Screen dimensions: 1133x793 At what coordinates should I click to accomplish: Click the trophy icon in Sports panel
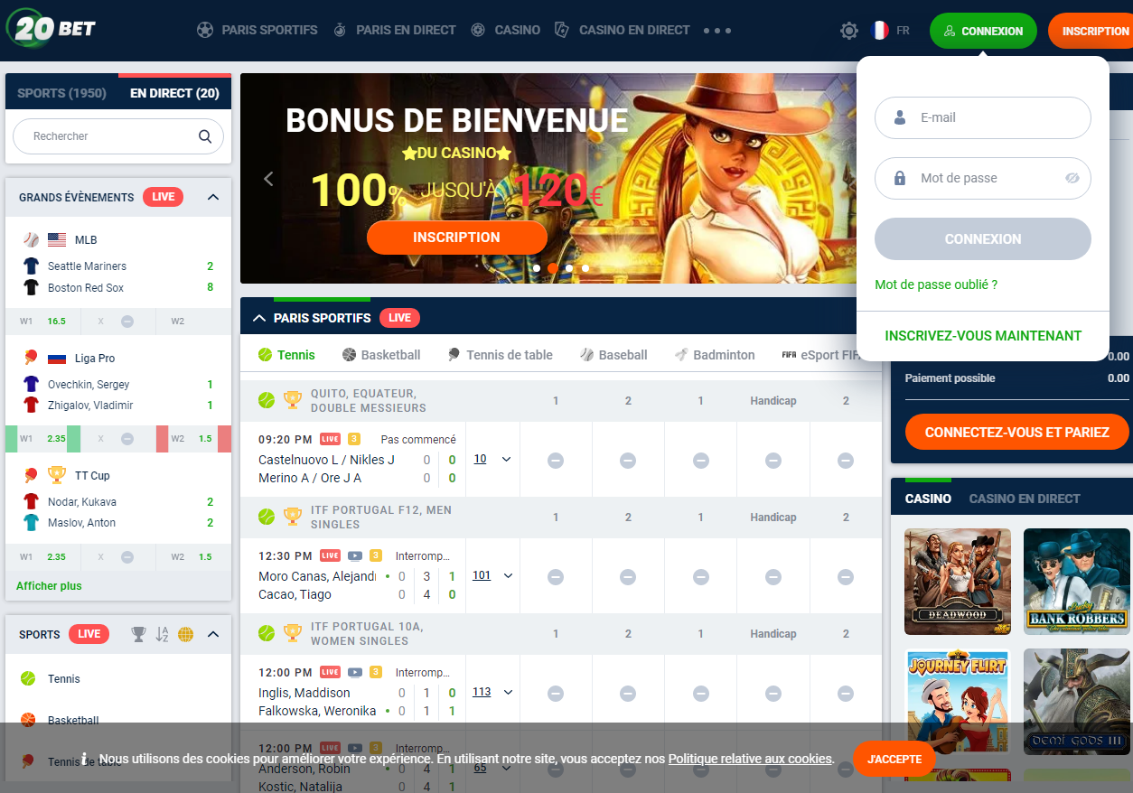pyautogui.click(x=138, y=634)
